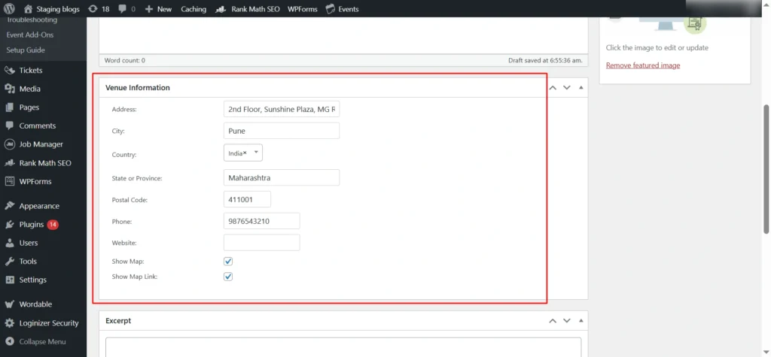Image resolution: width=771 pixels, height=357 pixels.
Task: Click the City field containing Pune
Action: (282, 131)
